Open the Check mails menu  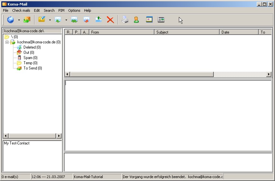(x=21, y=10)
